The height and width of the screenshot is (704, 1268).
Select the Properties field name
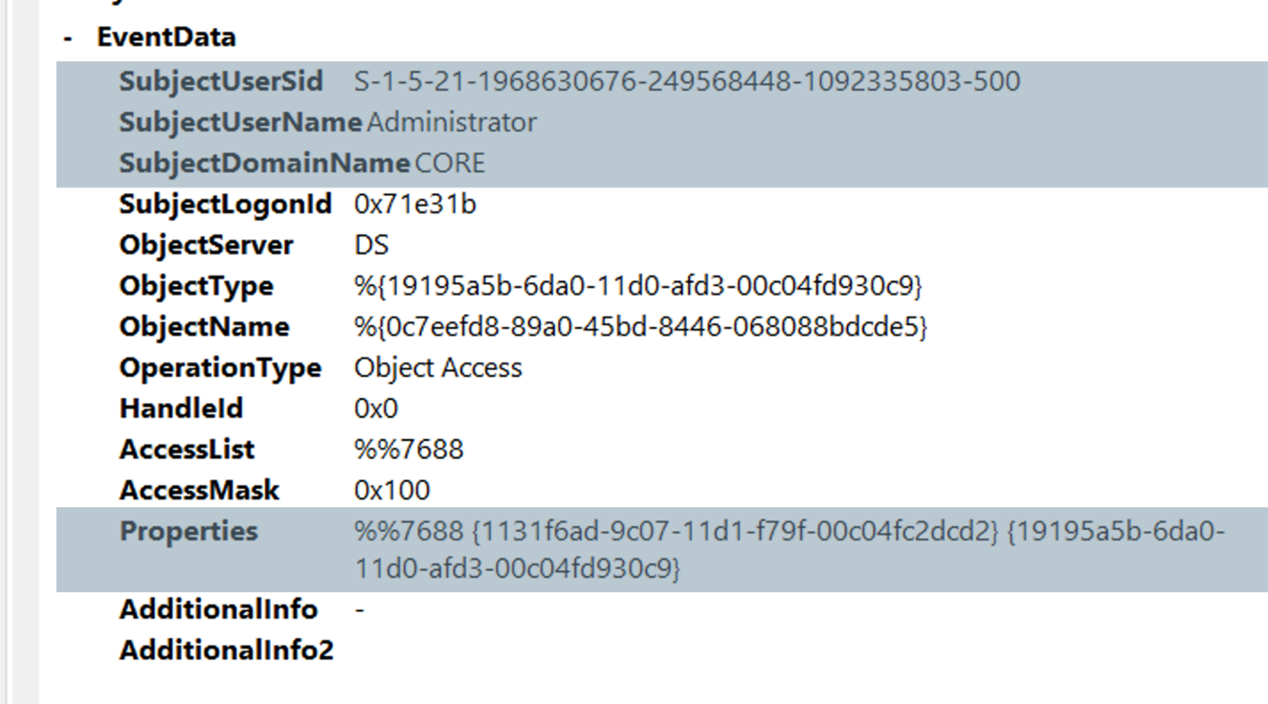click(x=189, y=532)
